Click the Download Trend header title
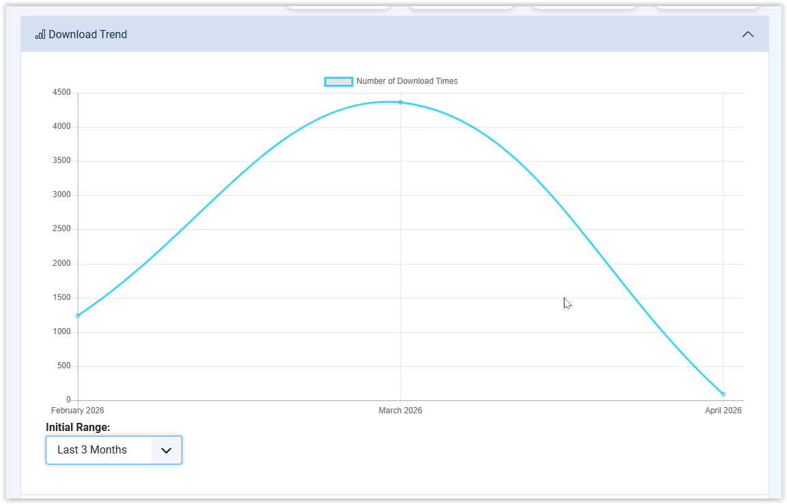Screen dimensions: 787x504 (x=87, y=34)
